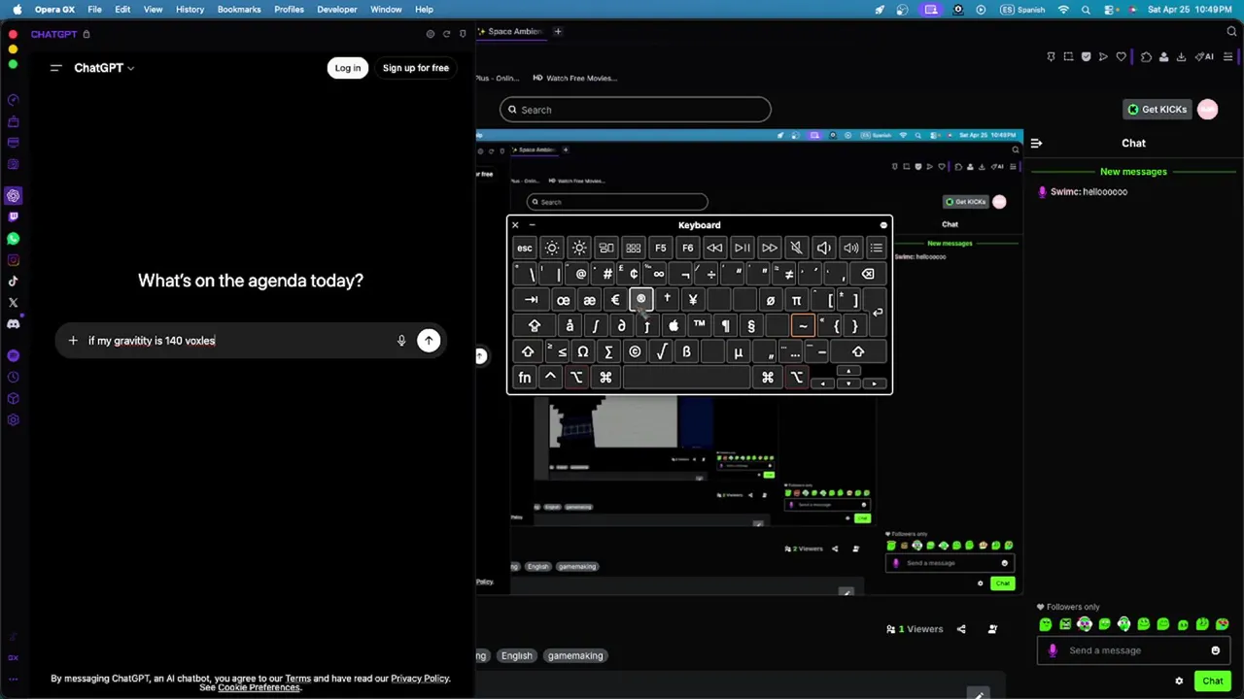The image size is (1244, 699).
Task: Toggle the caps lock key on virtual keyboard
Action: (x=534, y=326)
